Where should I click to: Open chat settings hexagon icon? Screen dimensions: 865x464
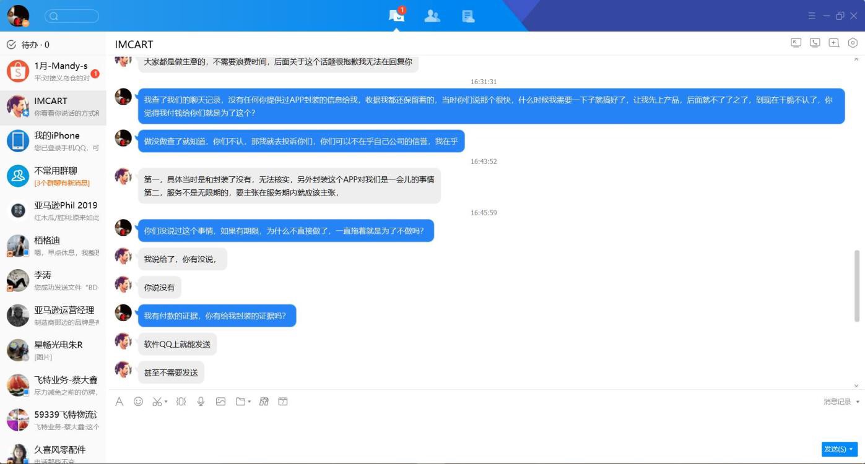coord(853,43)
